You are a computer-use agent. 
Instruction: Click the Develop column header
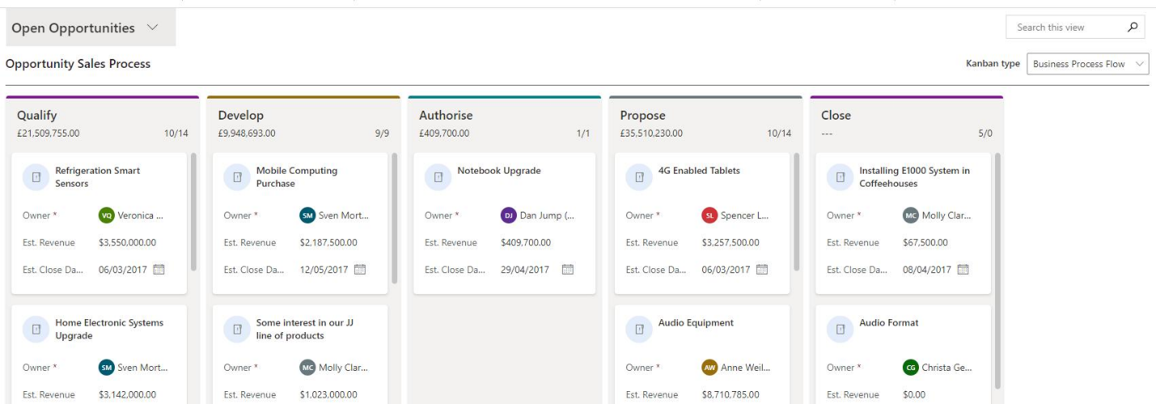coord(241,116)
